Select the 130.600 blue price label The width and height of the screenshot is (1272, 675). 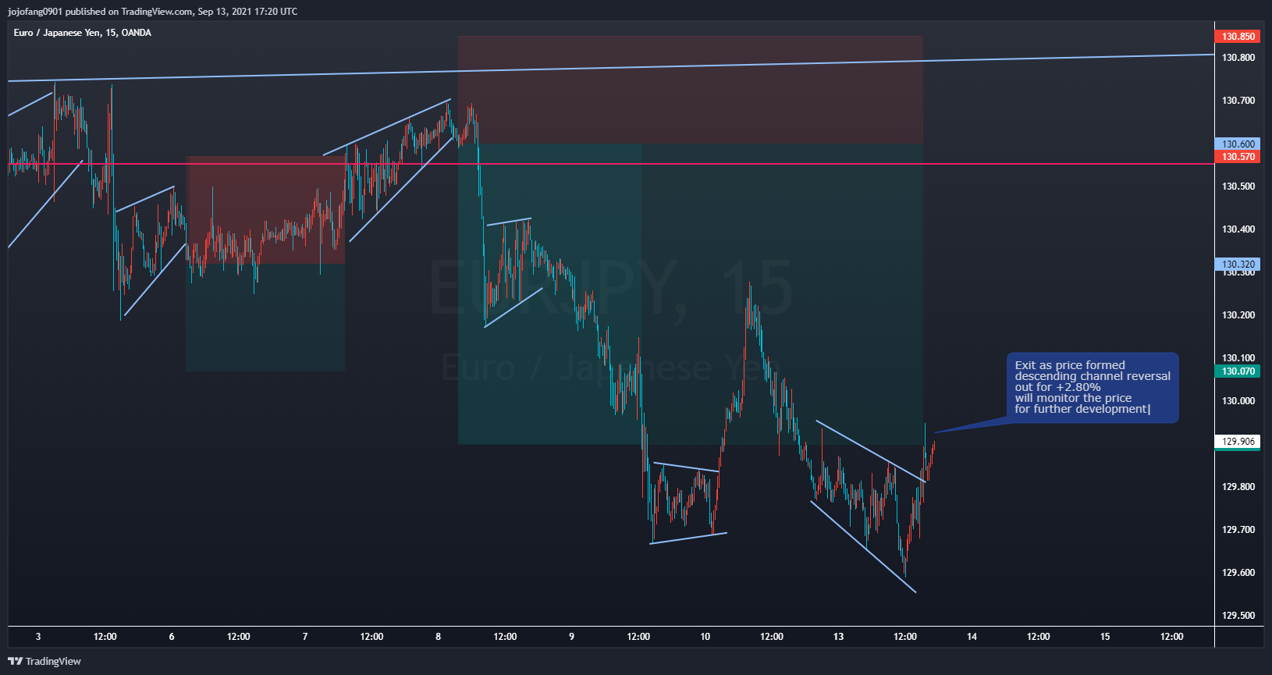[1238, 144]
